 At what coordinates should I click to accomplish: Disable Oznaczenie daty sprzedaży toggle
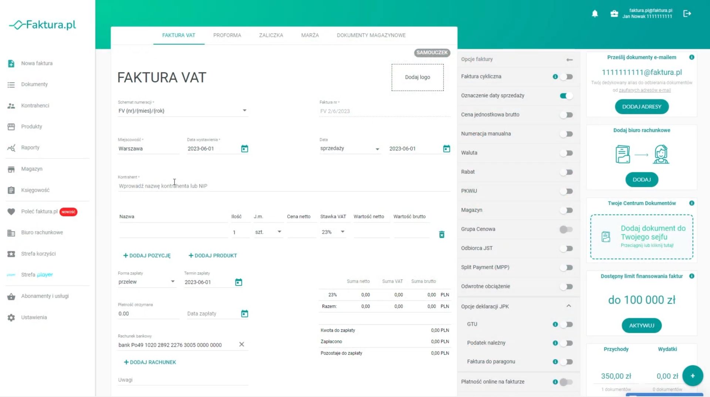pyautogui.click(x=566, y=96)
